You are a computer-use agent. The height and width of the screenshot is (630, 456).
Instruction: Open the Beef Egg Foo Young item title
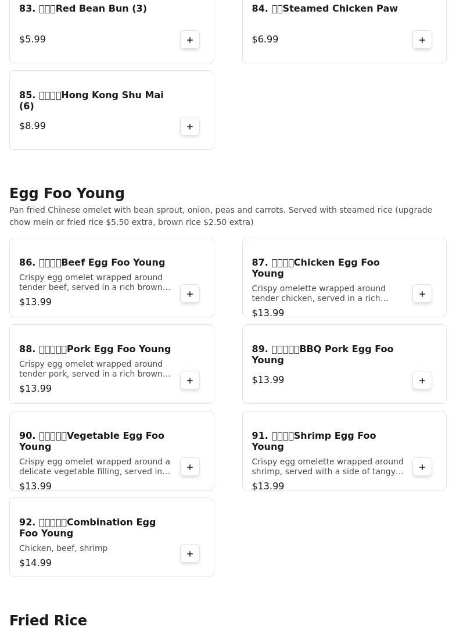click(92, 263)
